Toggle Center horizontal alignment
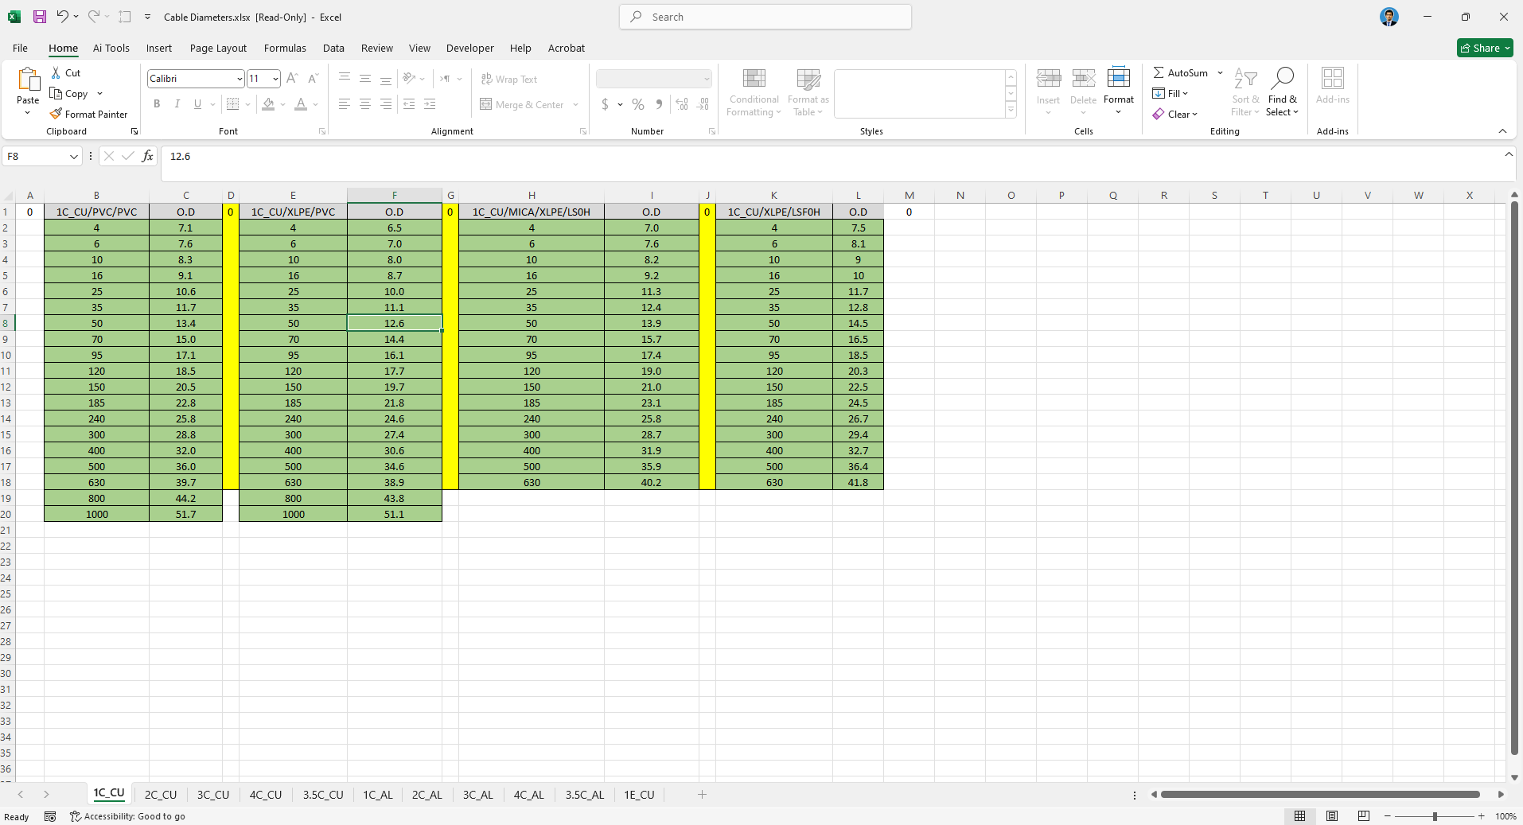 coord(365,104)
